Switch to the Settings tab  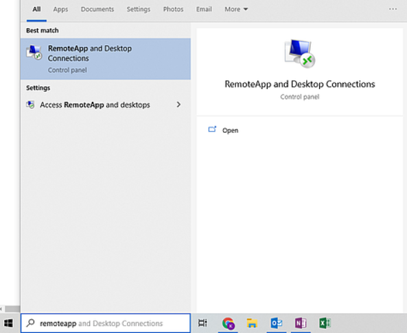click(139, 10)
